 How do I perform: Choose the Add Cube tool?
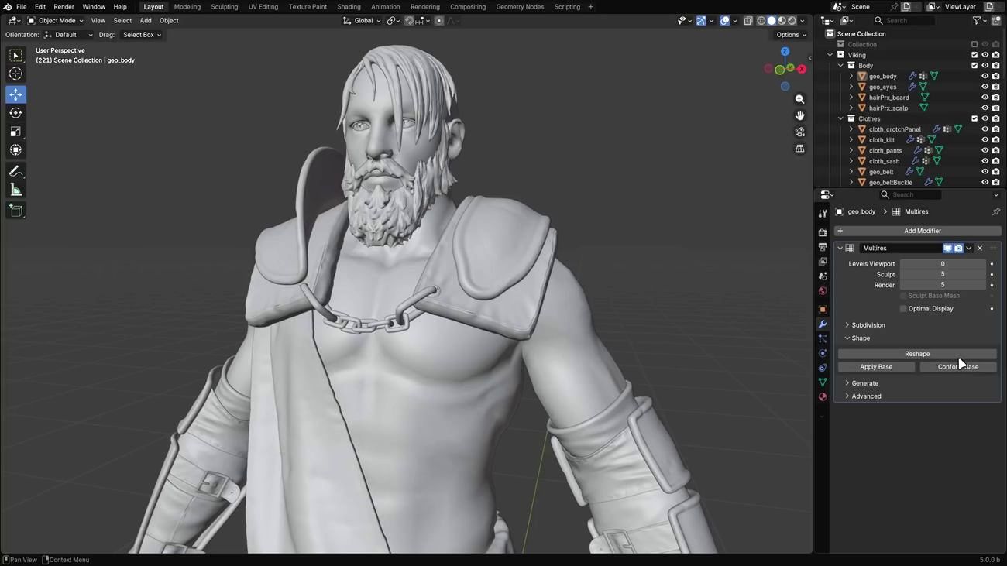coord(15,211)
